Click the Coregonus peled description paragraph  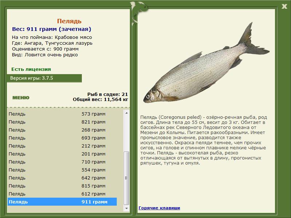point(204,140)
